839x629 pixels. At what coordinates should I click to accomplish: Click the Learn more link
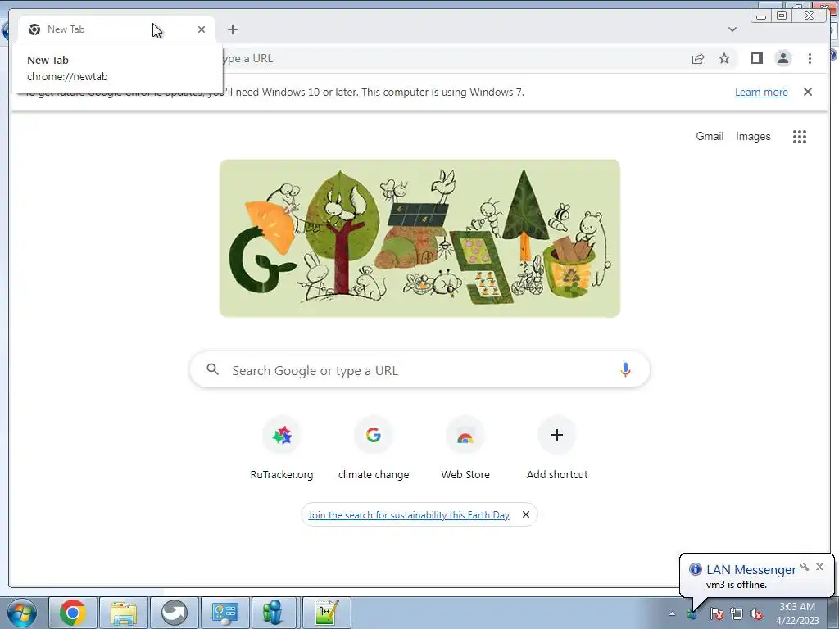pos(761,92)
